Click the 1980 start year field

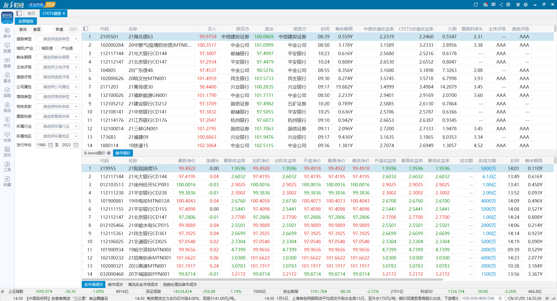pos(41,145)
